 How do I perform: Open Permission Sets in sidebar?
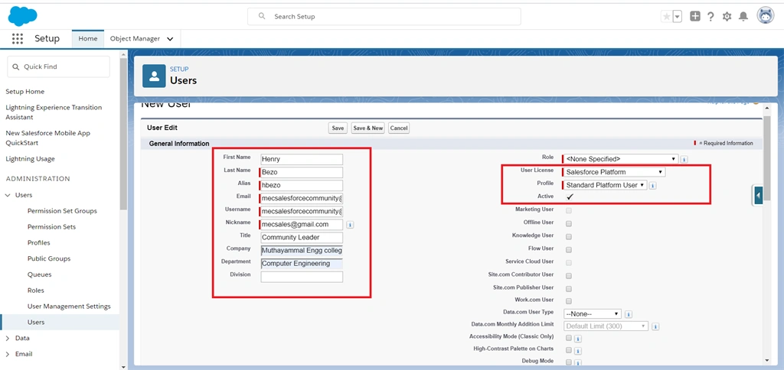point(51,227)
